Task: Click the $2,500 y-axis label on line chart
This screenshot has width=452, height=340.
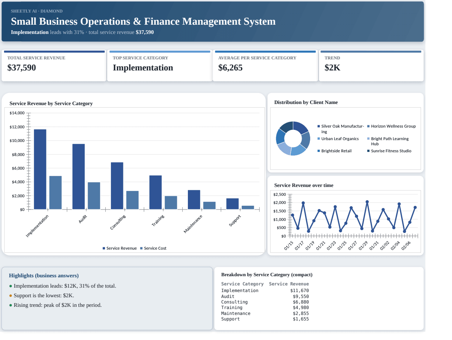Action: (280, 195)
